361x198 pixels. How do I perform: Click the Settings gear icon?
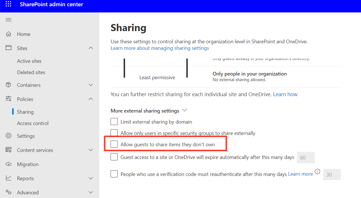pos(9,136)
